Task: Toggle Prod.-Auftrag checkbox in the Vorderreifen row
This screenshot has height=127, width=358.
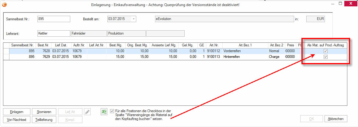Action: click(x=325, y=51)
